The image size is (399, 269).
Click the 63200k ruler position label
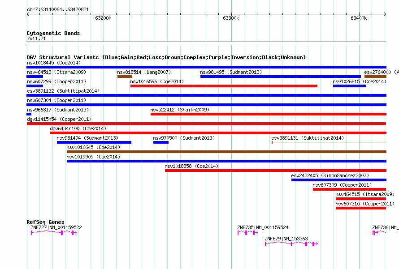point(103,18)
